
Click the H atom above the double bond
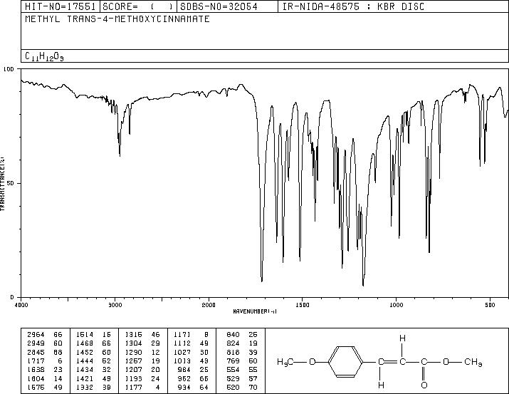click(402, 338)
